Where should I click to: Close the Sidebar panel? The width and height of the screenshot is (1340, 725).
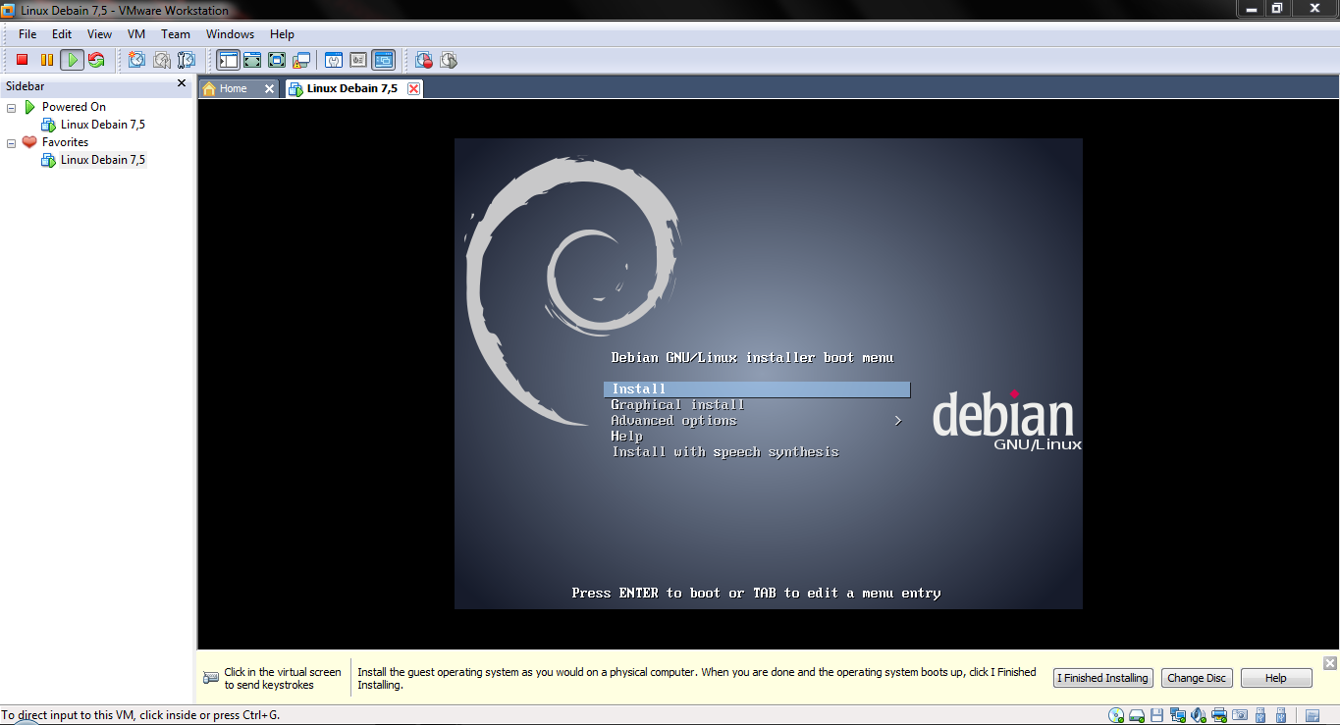click(182, 84)
